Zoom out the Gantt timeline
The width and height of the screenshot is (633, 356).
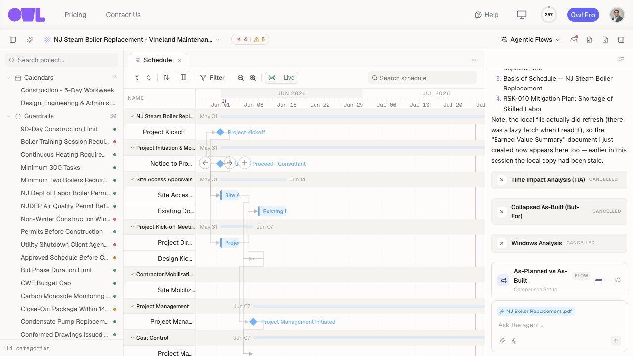(241, 78)
